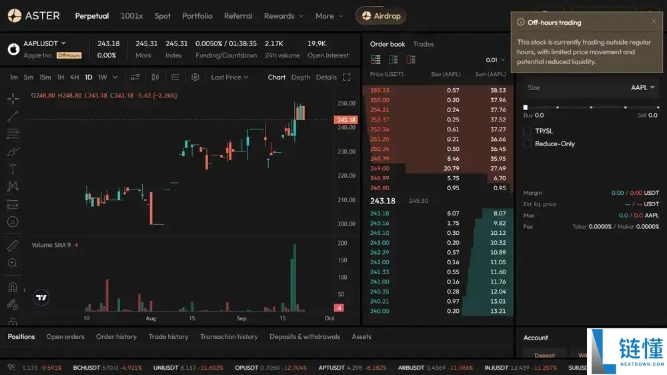Click the Airdrop button
The width and height of the screenshot is (667, 375).
click(381, 16)
